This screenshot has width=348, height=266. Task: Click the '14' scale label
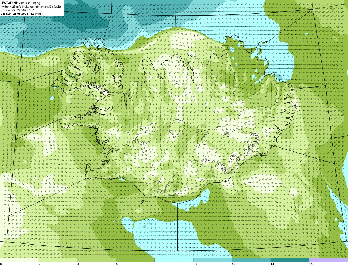tap(272, 264)
